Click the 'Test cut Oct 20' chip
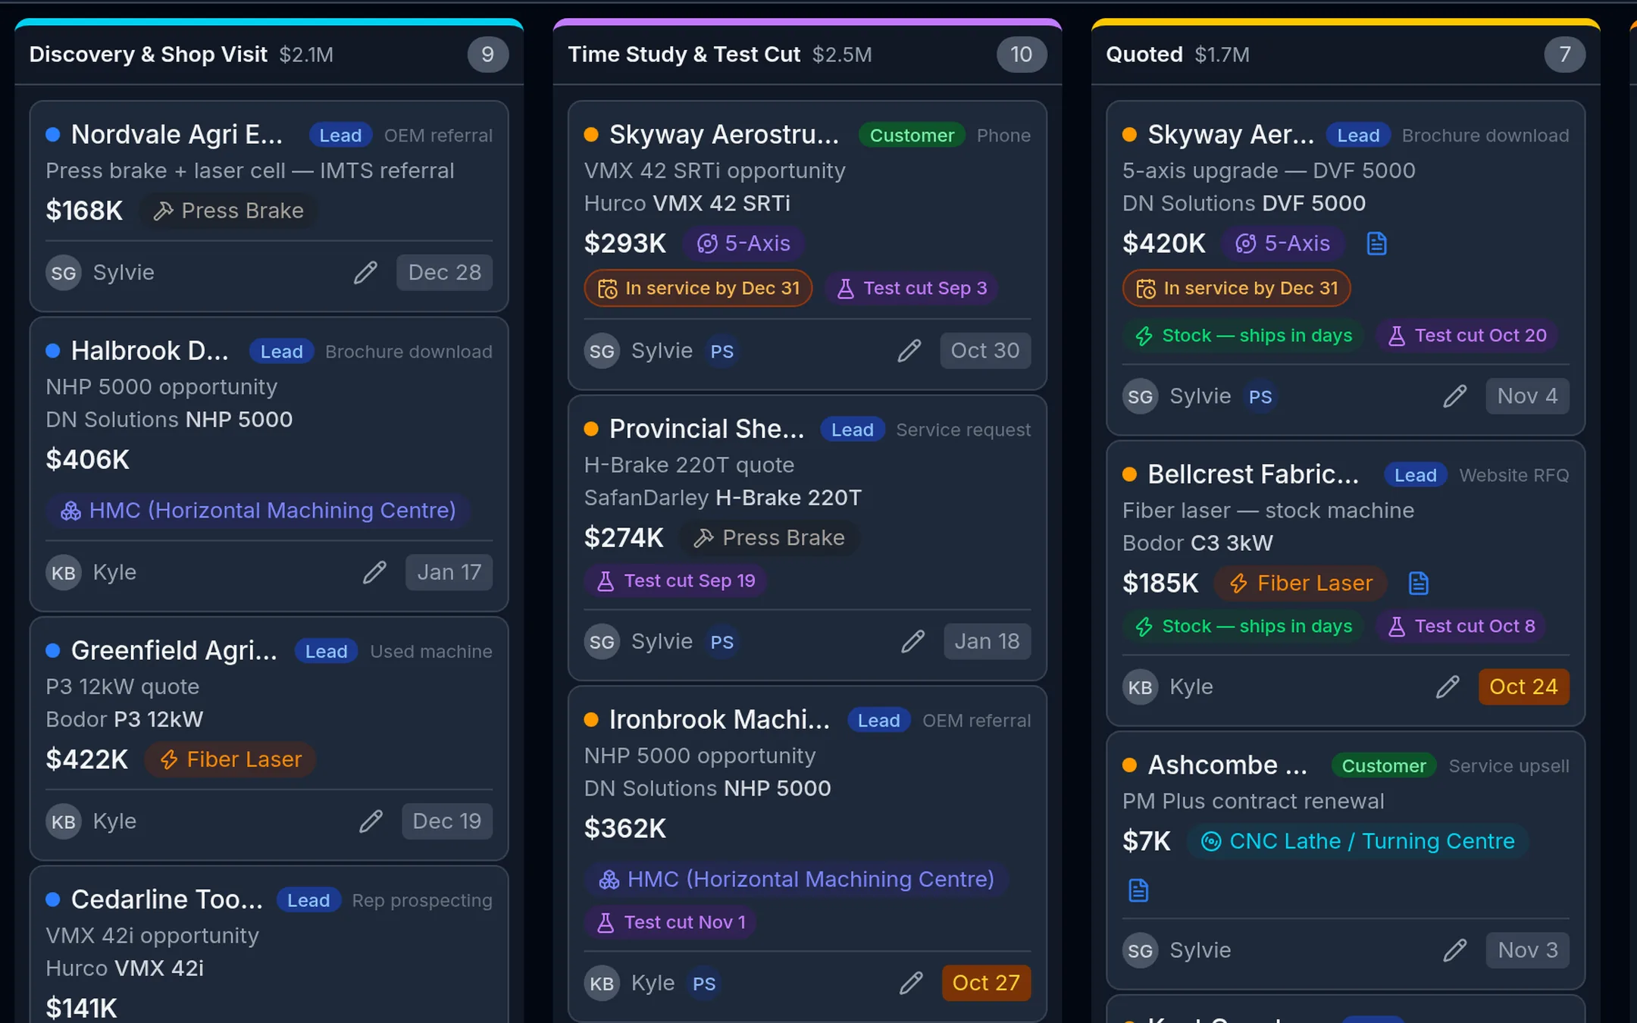The height and width of the screenshot is (1023, 1637). 1467,335
